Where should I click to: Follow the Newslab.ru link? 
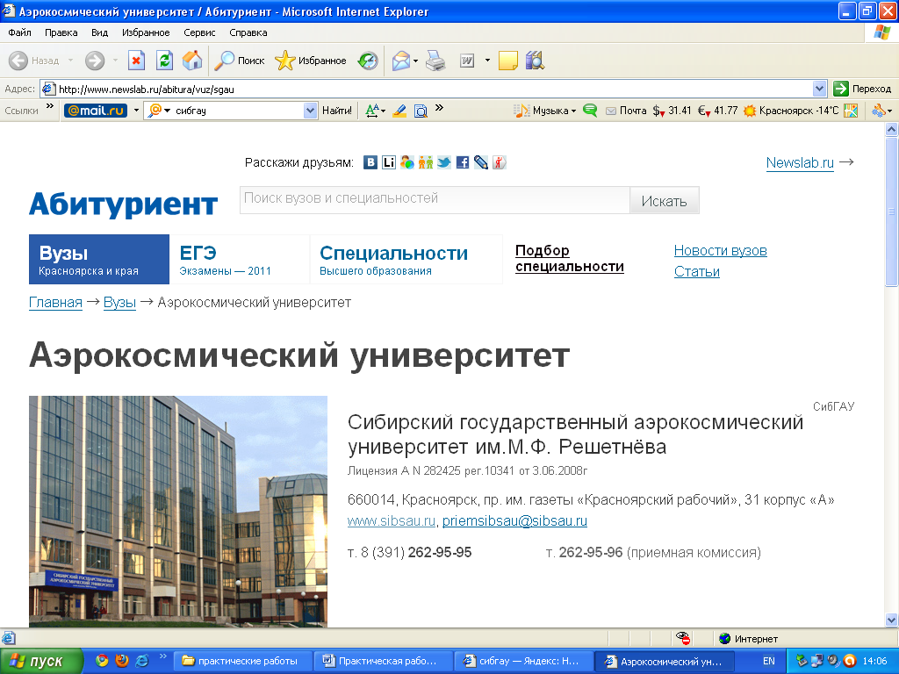(800, 162)
